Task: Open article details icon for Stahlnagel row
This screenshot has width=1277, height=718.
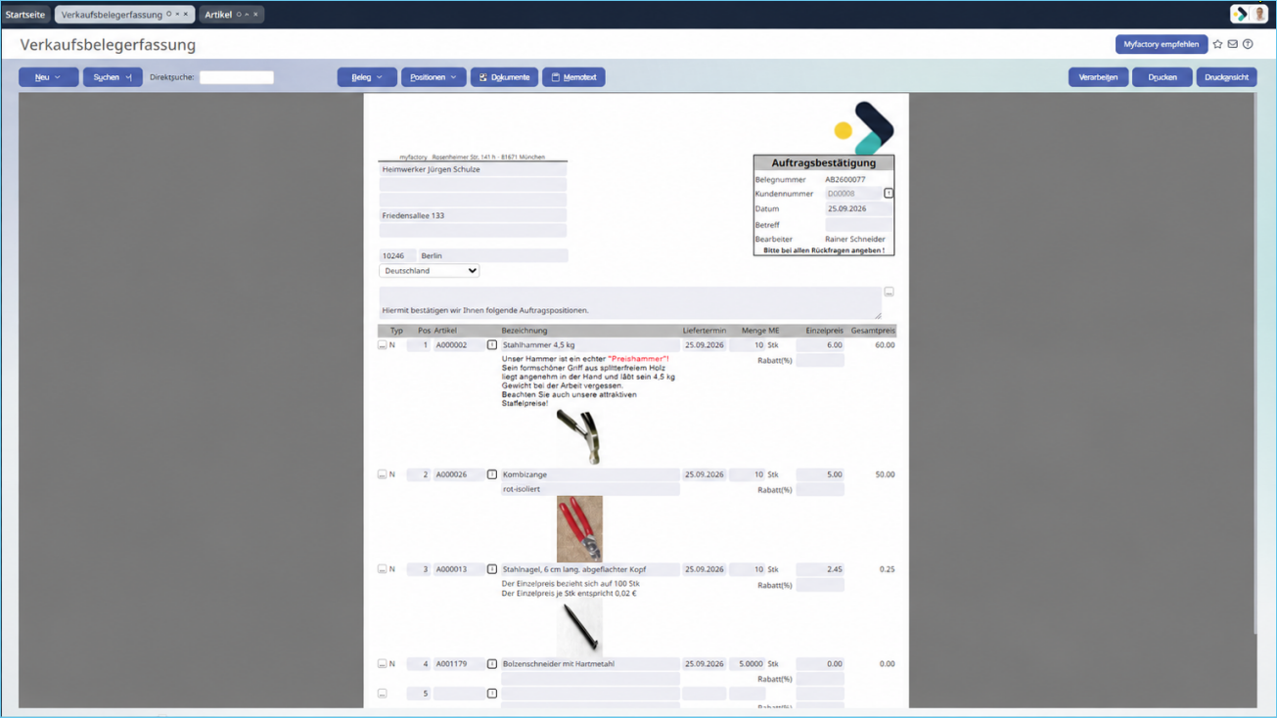Action: coord(491,569)
